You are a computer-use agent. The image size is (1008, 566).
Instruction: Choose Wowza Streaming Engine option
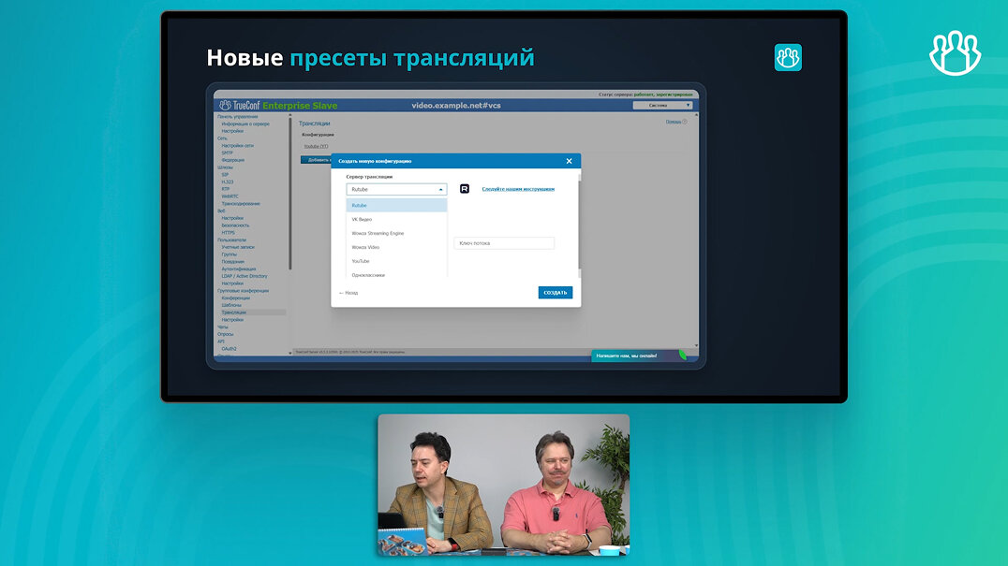tap(396, 234)
